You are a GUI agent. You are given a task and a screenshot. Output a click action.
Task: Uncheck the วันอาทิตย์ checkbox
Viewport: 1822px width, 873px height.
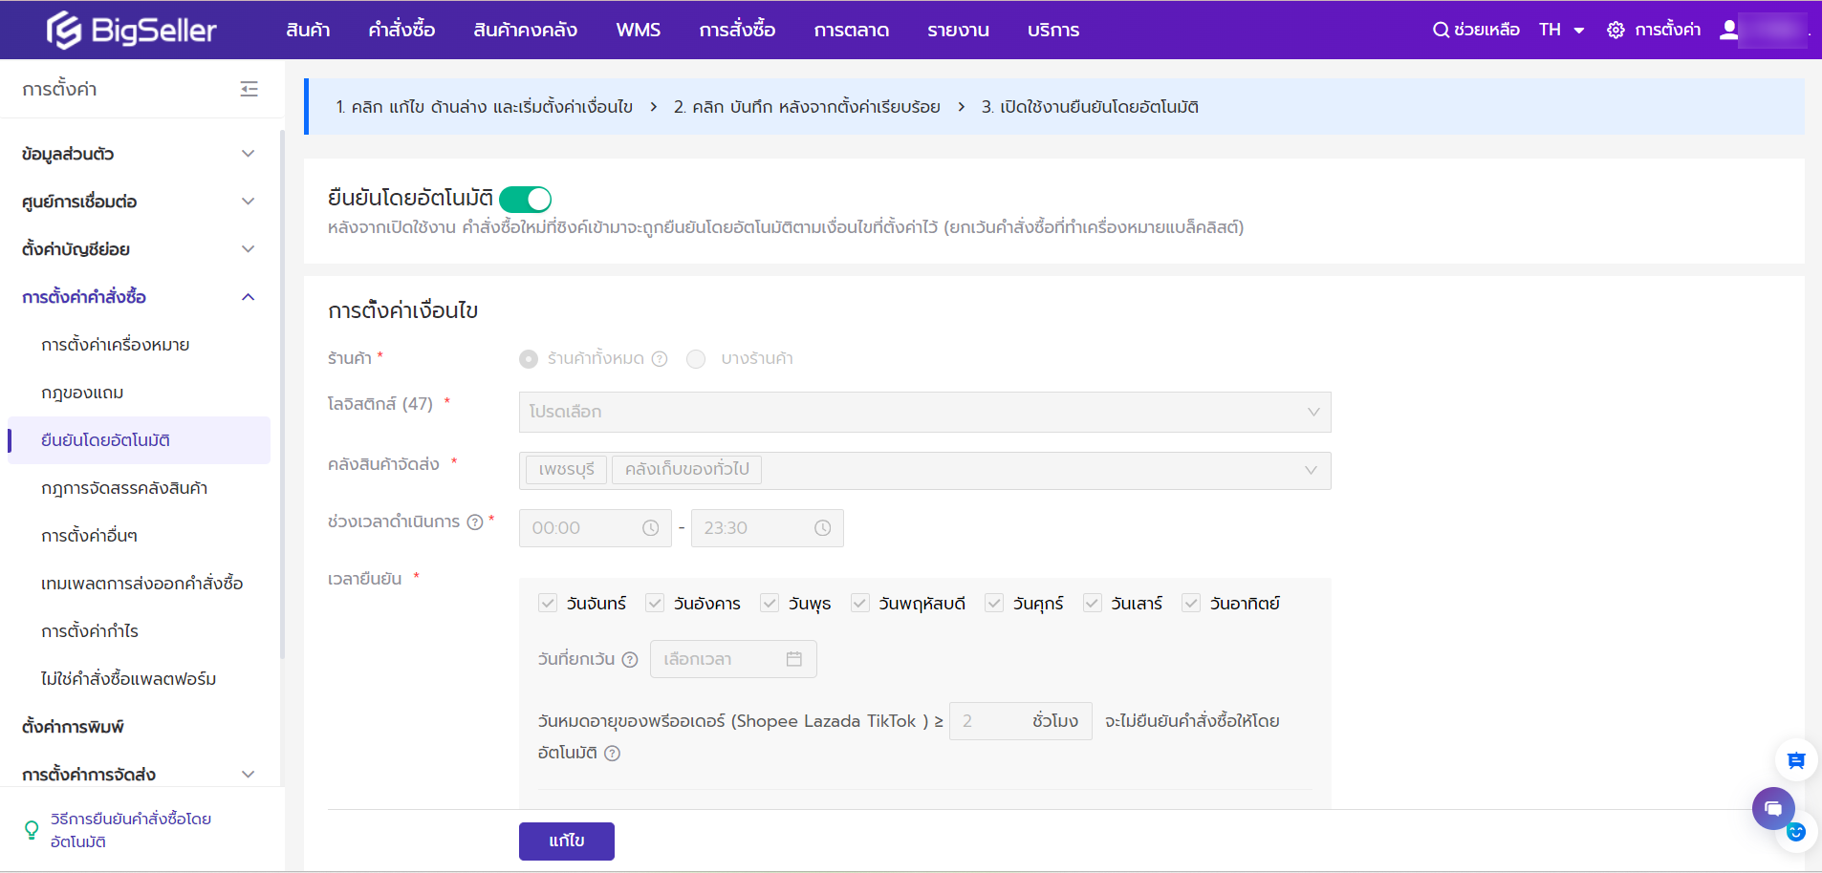[1191, 603]
